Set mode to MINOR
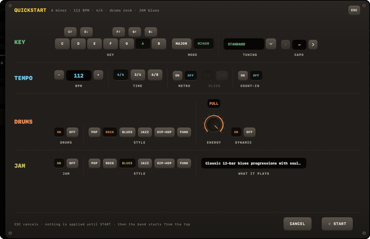The image size is (370, 239). tap(203, 44)
